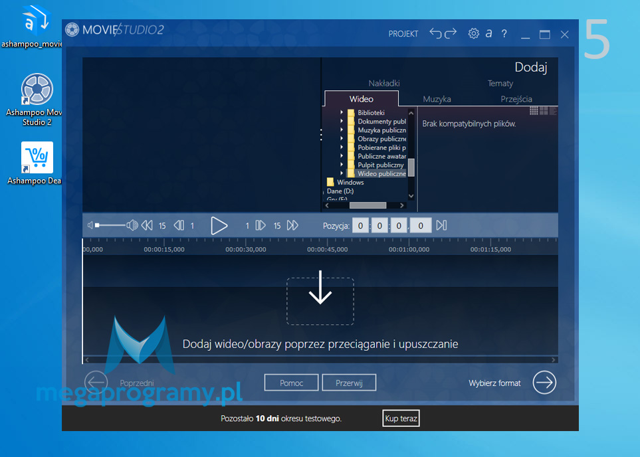Select the Dane (D:) drive
640x457 pixels.
click(x=340, y=191)
